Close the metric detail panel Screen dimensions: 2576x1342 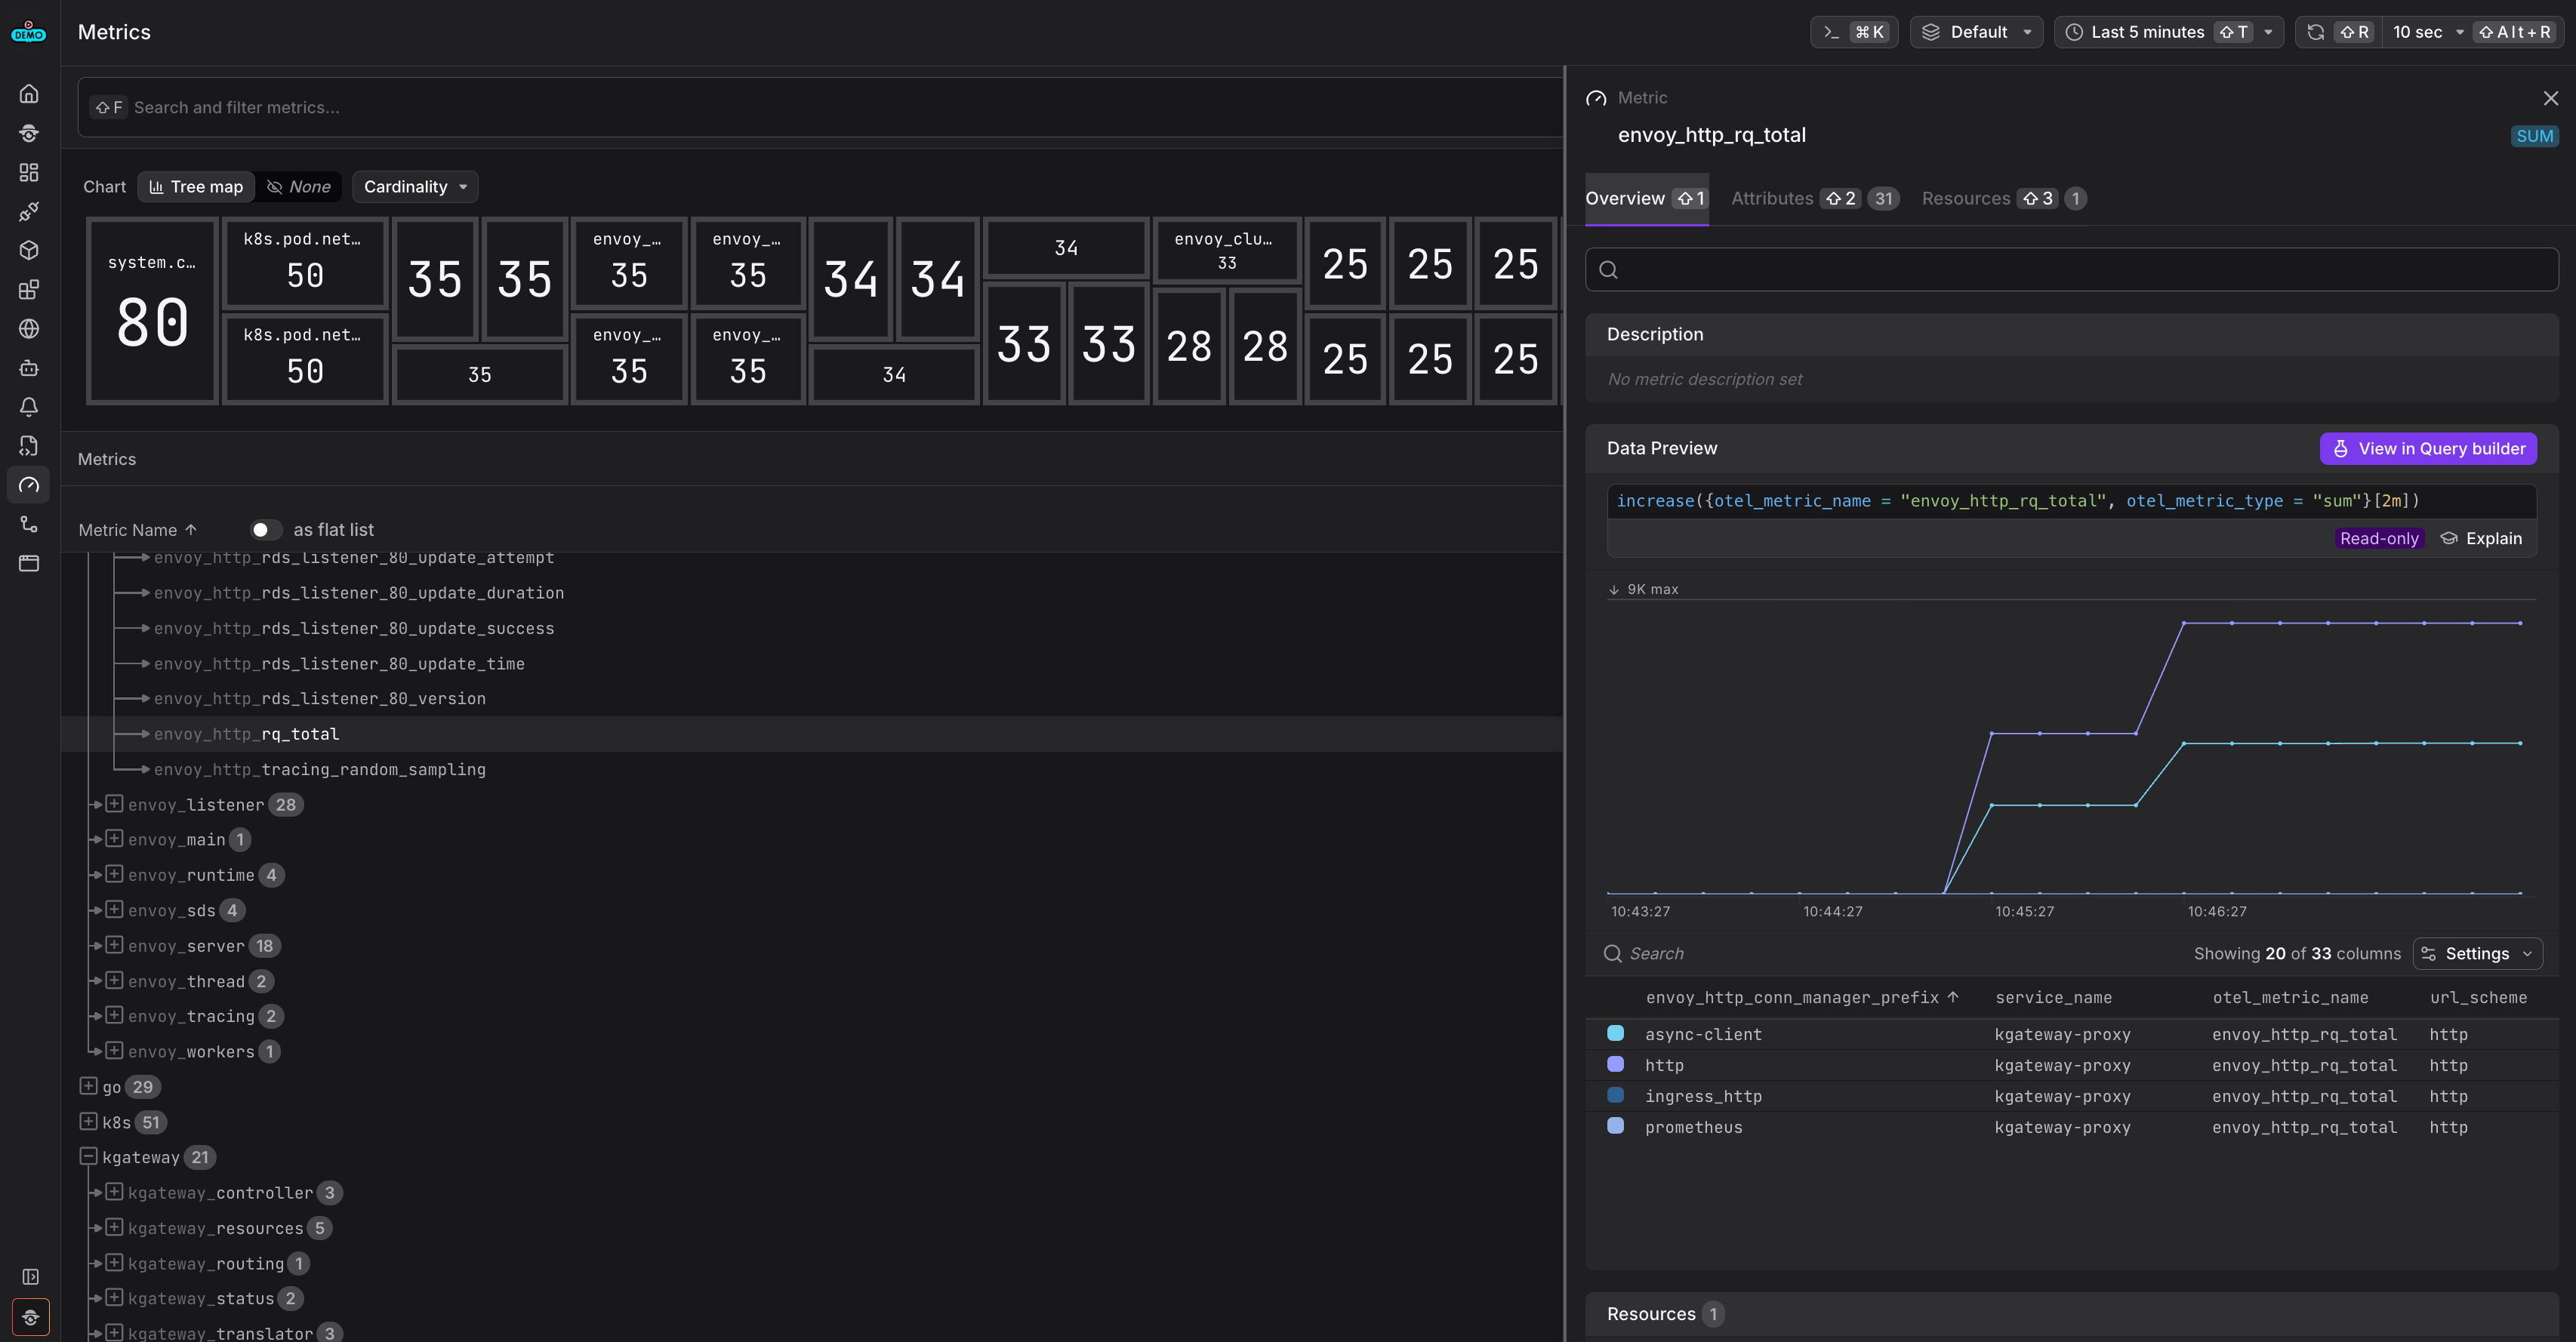(2550, 98)
